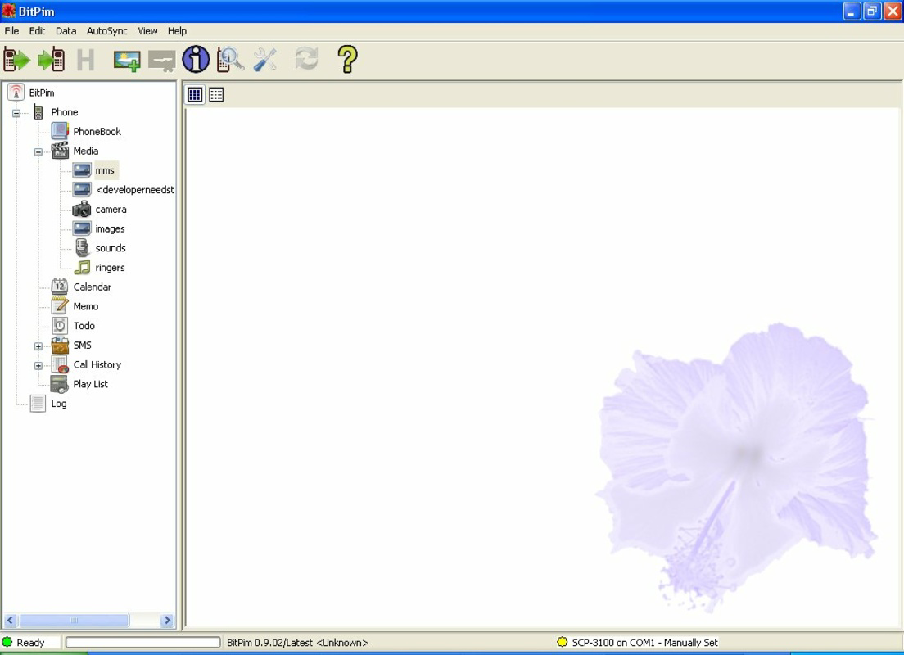Click the tree panel horizontal scrollbar thumb
Image resolution: width=904 pixels, height=655 pixels.
click(x=75, y=621)
